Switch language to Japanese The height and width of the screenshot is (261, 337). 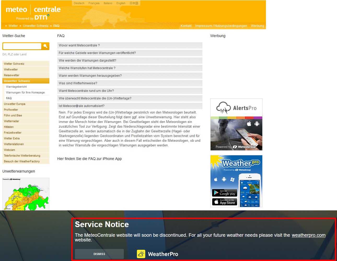coord(134,3)
